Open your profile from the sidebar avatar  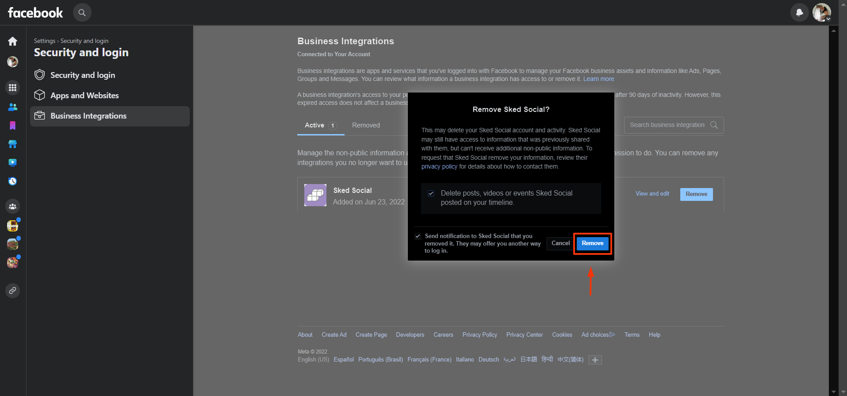click(13, 62)
